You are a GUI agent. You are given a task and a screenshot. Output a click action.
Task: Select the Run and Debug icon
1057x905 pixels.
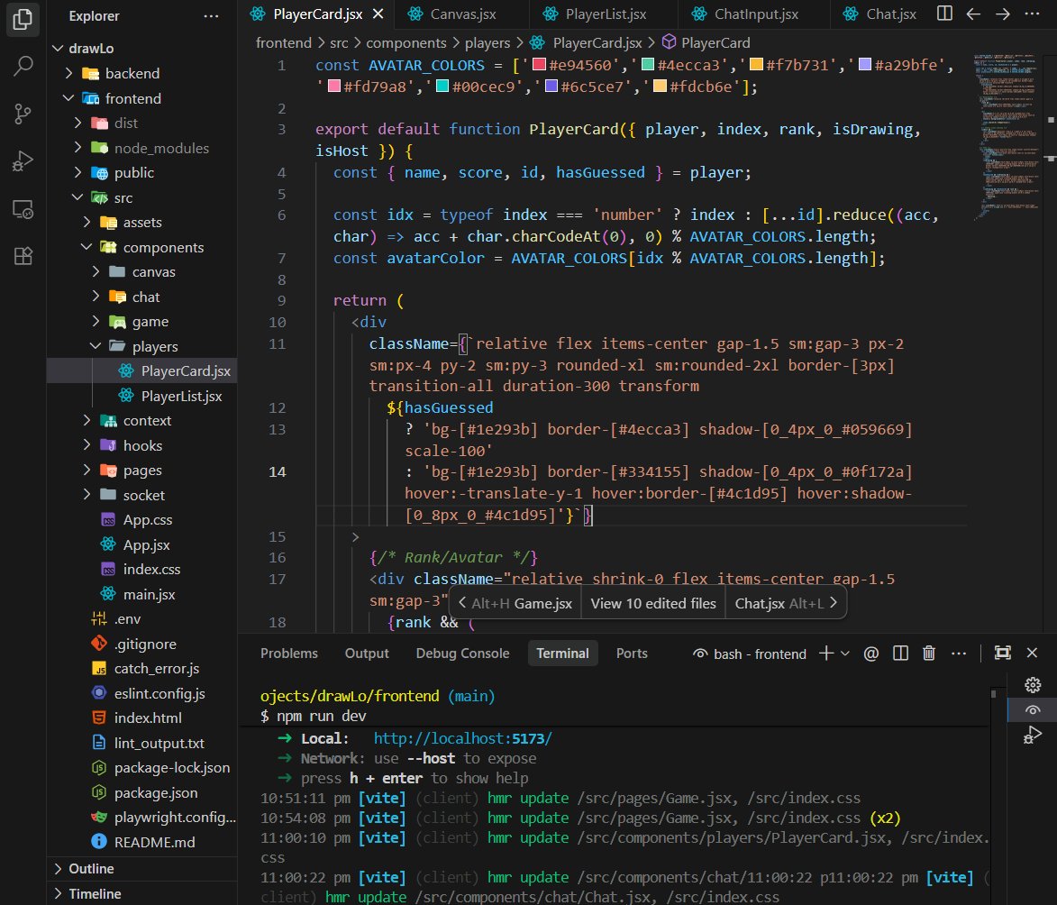pos(22,160)
